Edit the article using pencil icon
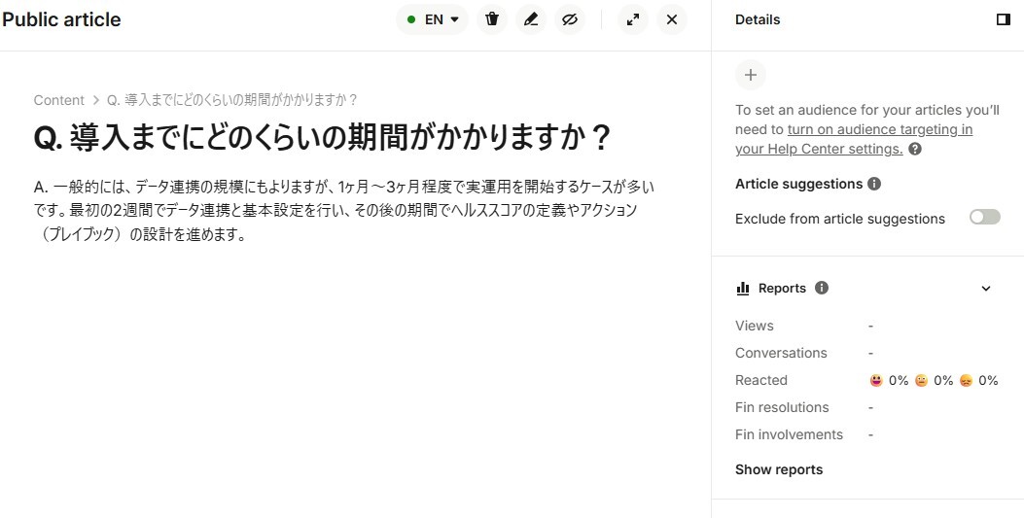The height and width of the screenshot is (518, 1024). pos(531,19)
